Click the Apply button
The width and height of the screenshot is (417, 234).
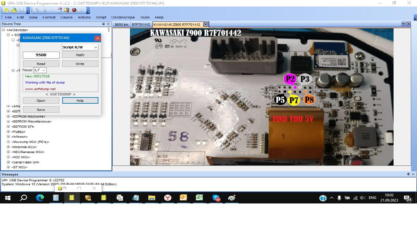(80, 55)
